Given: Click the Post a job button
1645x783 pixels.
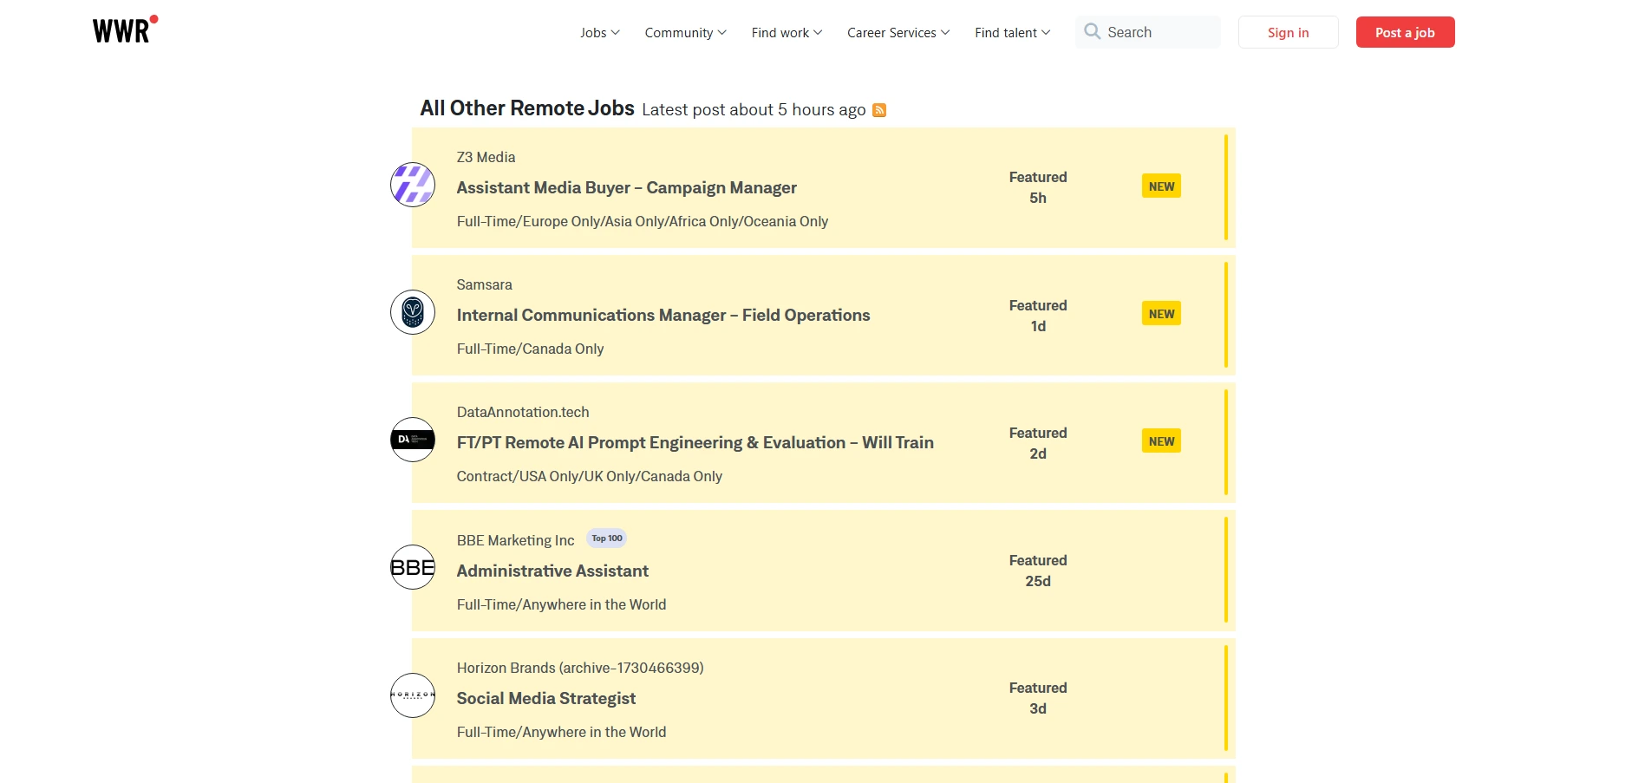Looking at the screenshot, I should pyautogui.click(x=1405, y=32).
